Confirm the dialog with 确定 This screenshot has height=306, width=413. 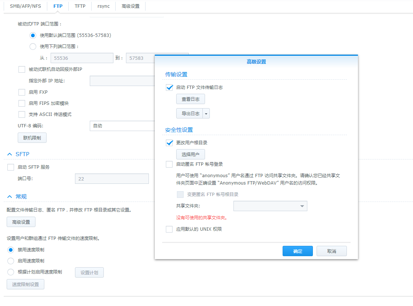coord(298,251)
